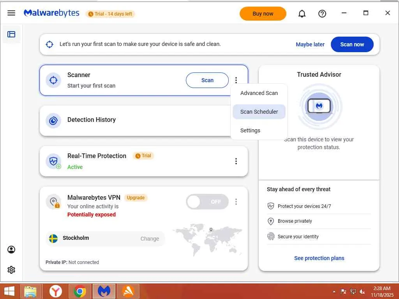Click the volume muted tray icon
Viewport: 399px width, 299px height.
point(362,292)
